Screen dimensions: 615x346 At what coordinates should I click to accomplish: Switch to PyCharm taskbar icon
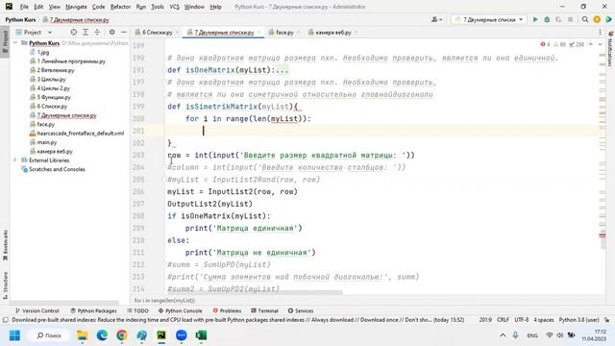pos(161,335)
